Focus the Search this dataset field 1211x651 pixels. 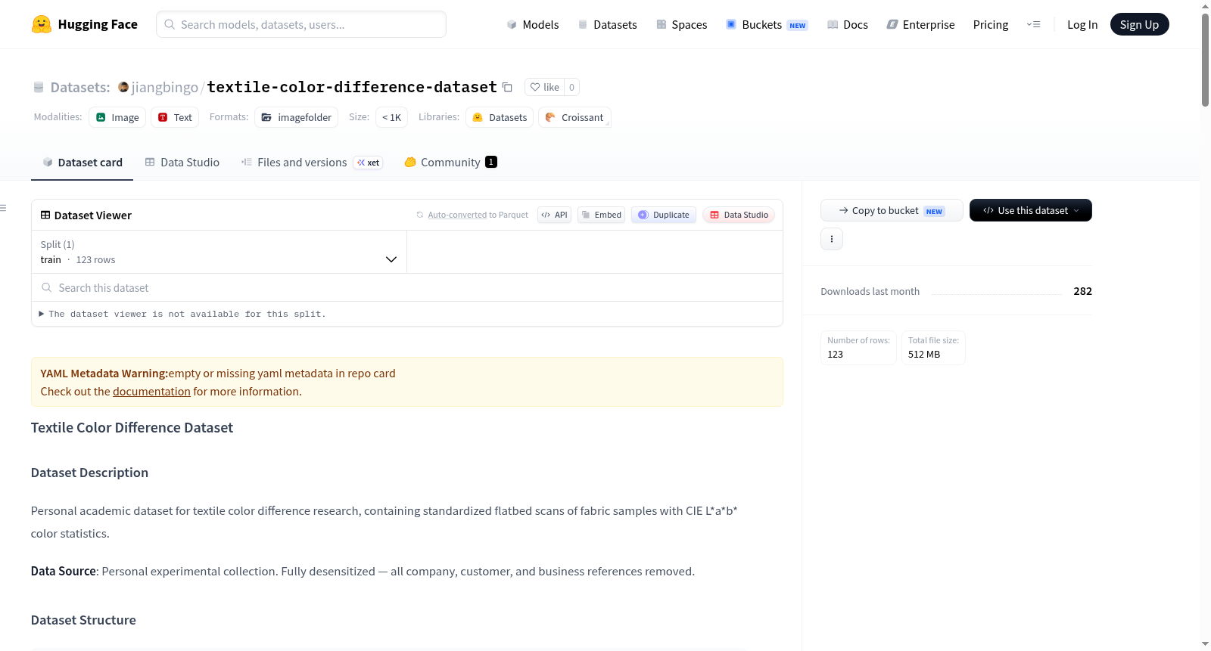pos(407,288)
